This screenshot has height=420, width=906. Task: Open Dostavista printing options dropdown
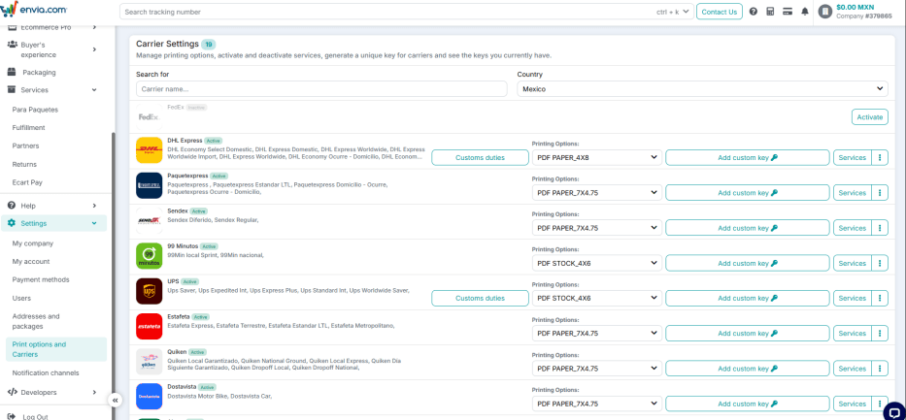coord(597,404)
